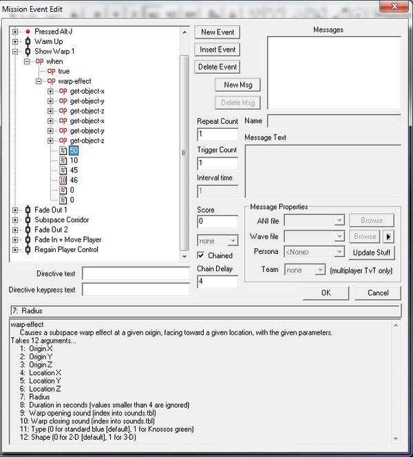Click the red dot icon beside Pressed Alt-J

coord(28,32)
